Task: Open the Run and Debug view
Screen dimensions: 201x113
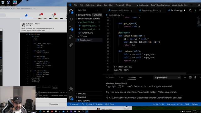Action: pos(71,37)
